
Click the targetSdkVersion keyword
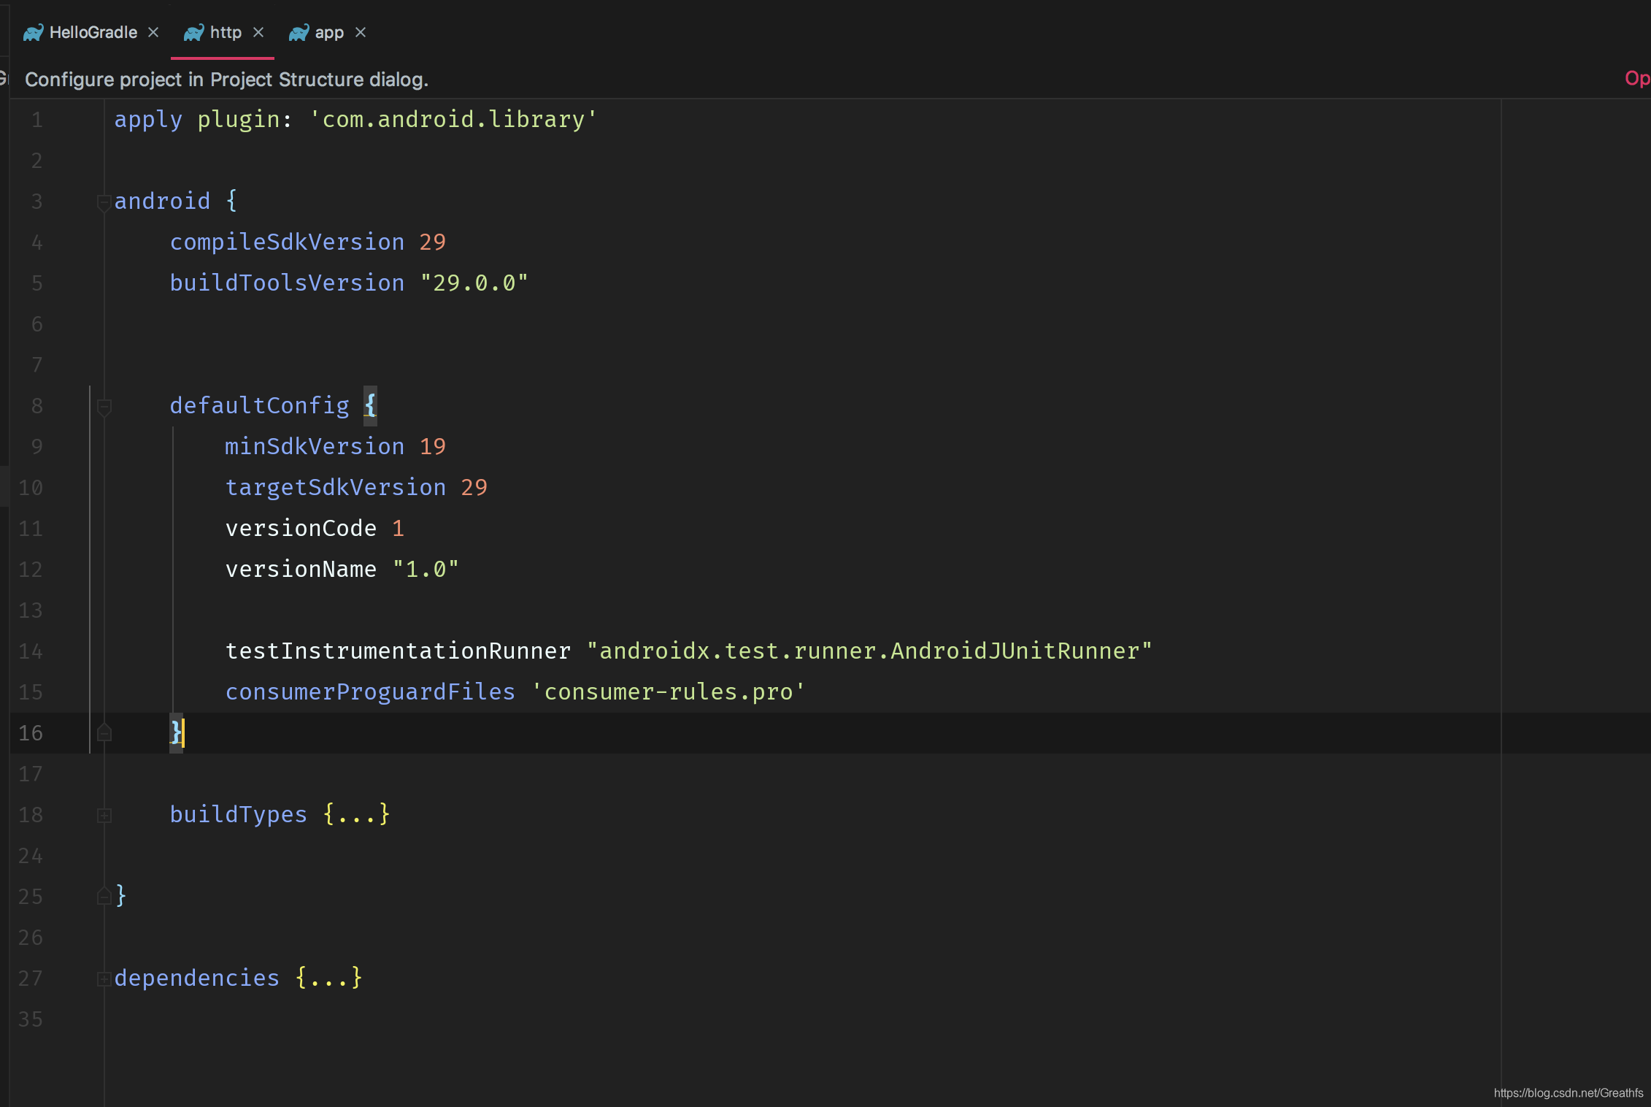[x=336, y=487]
